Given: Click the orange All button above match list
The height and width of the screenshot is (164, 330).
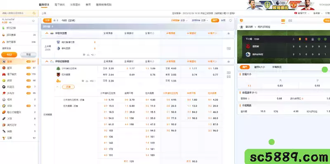Looking at the screenshot, I should tap(47, 20).
